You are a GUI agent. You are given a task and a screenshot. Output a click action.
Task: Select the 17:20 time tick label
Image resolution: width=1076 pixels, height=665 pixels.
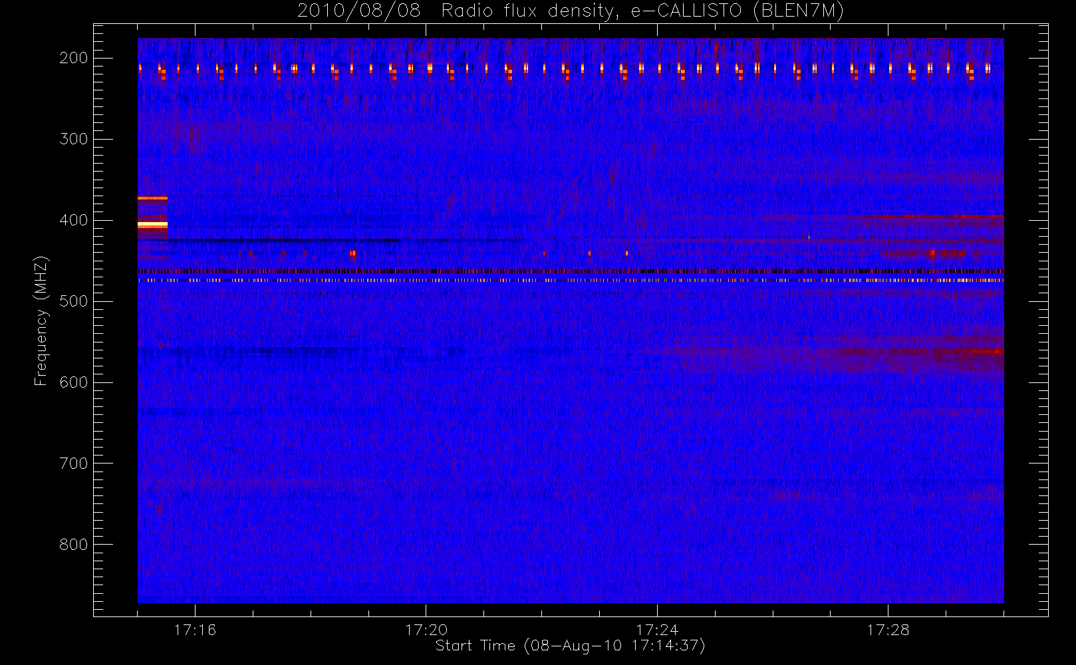pos(426,630)
